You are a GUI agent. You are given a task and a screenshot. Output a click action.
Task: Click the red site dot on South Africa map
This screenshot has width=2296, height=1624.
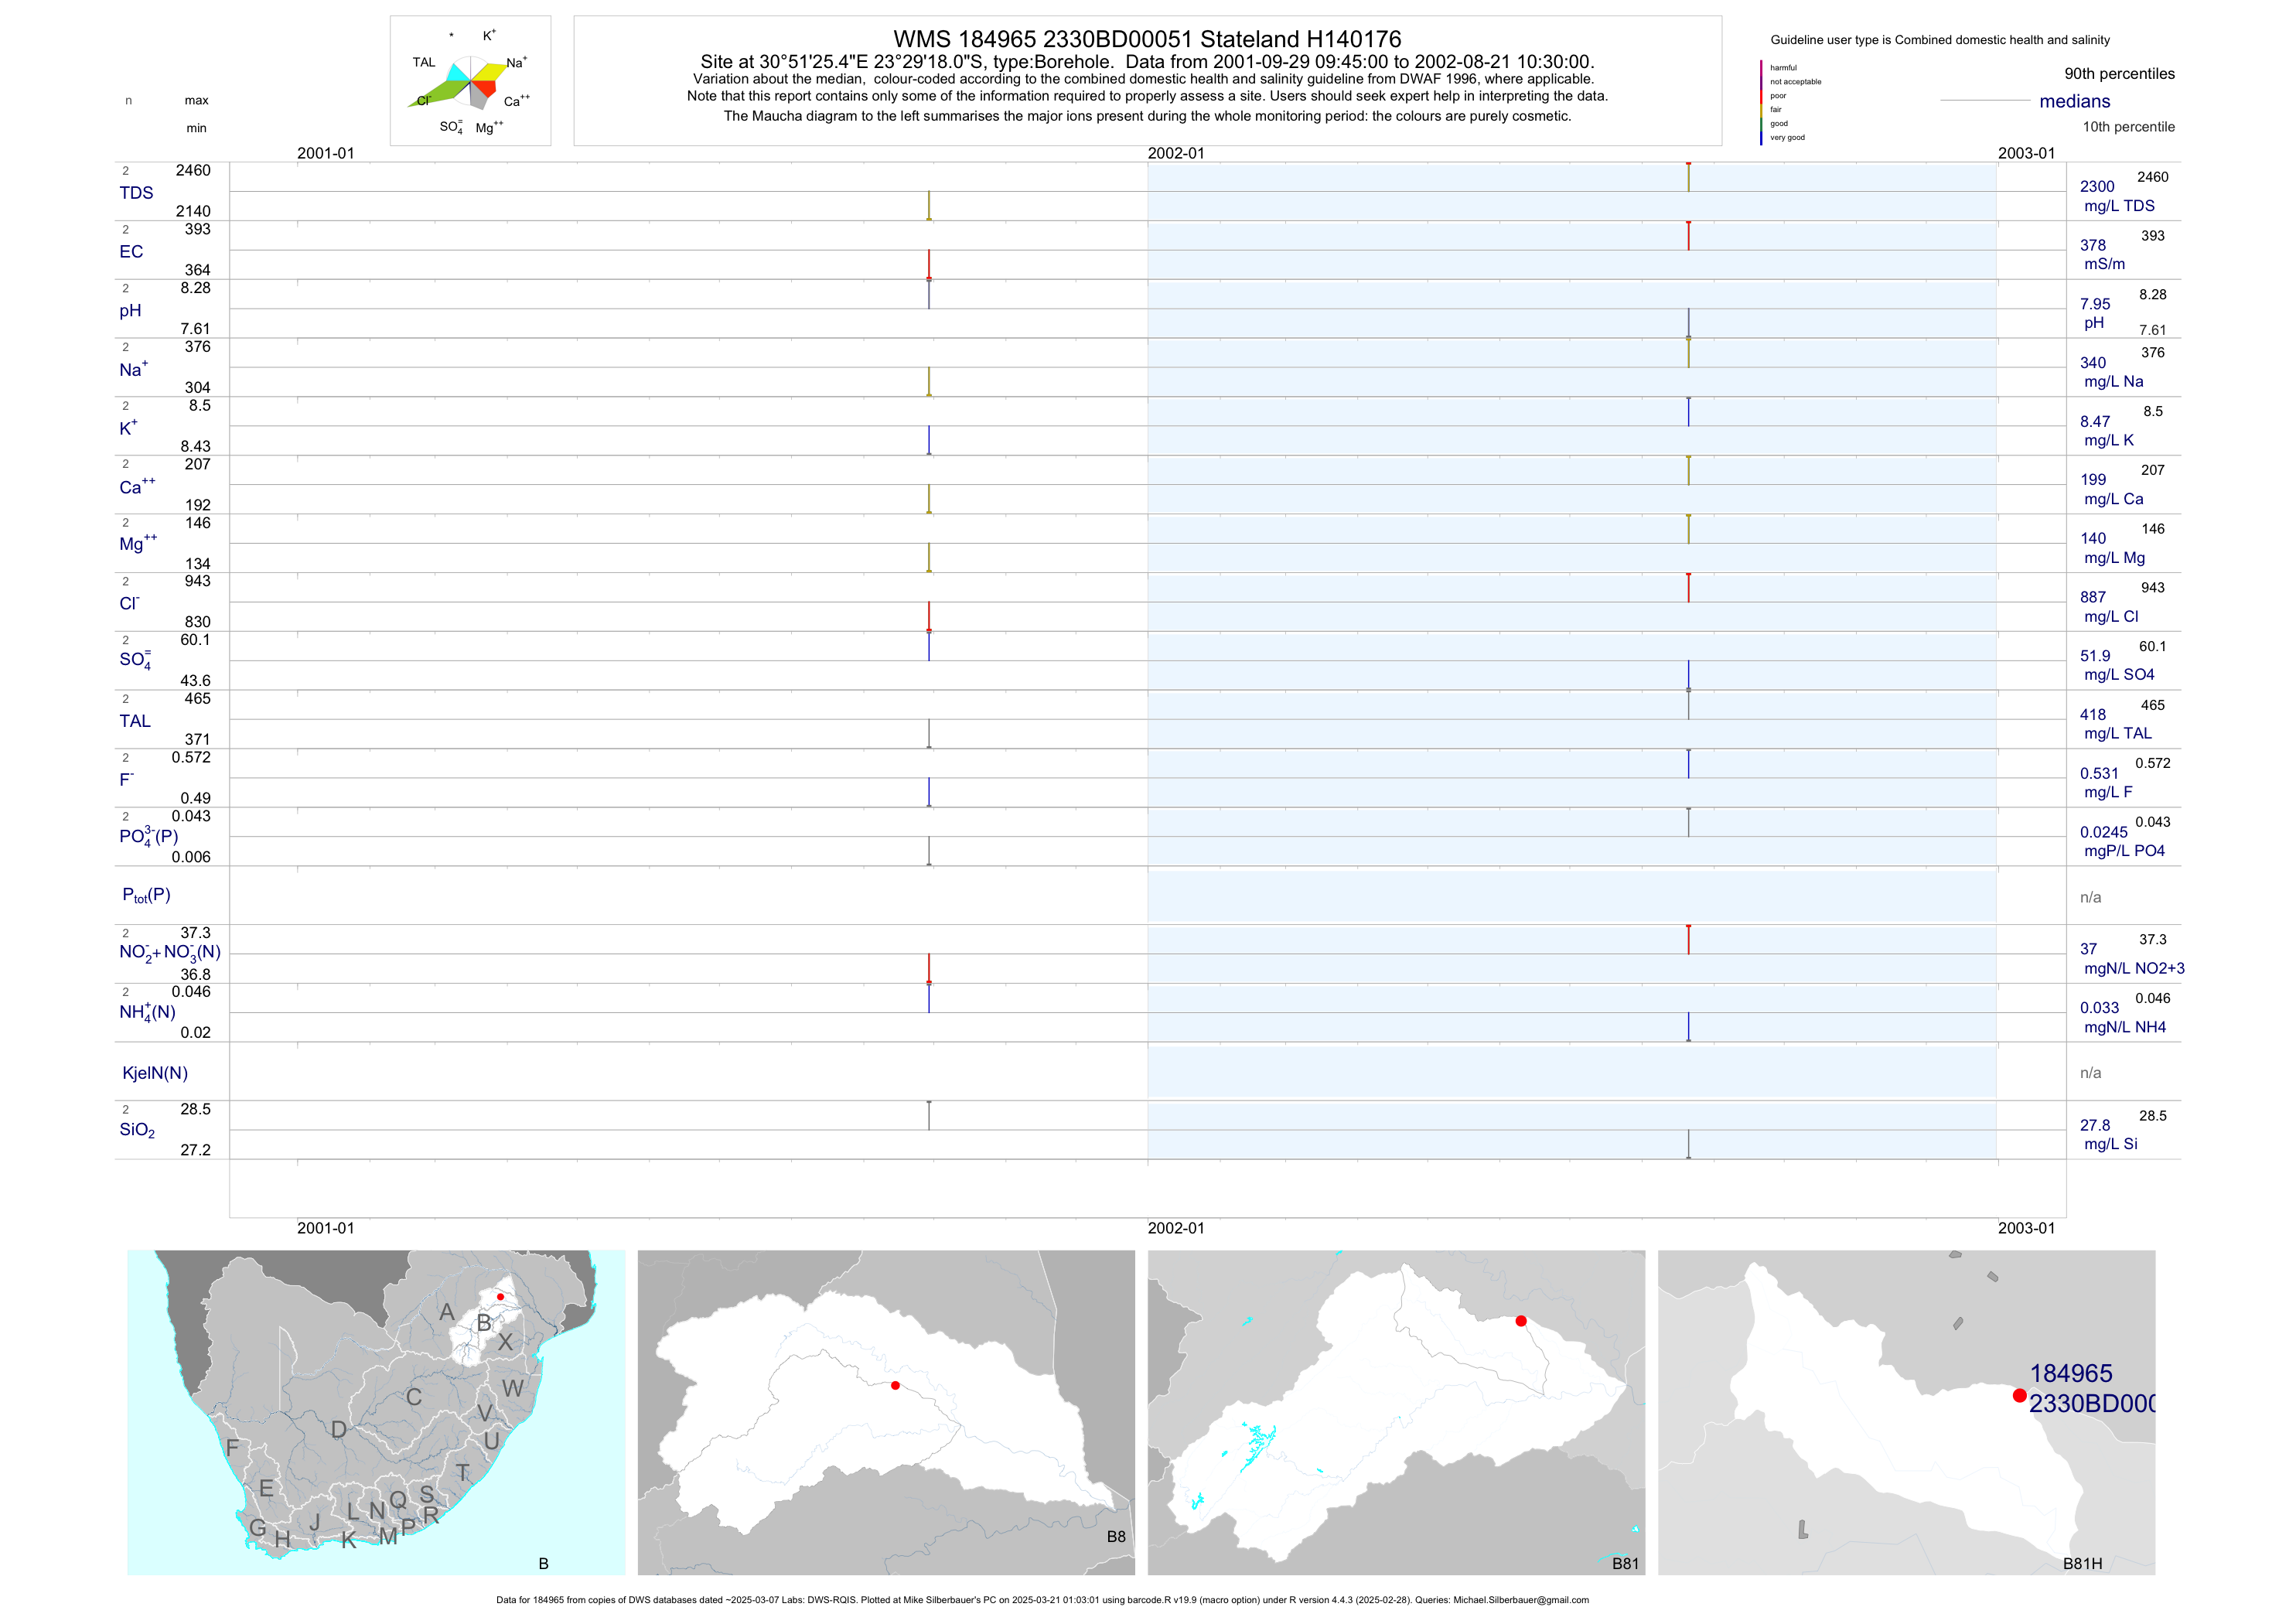pyautogui.click(x=500, y=1297)
